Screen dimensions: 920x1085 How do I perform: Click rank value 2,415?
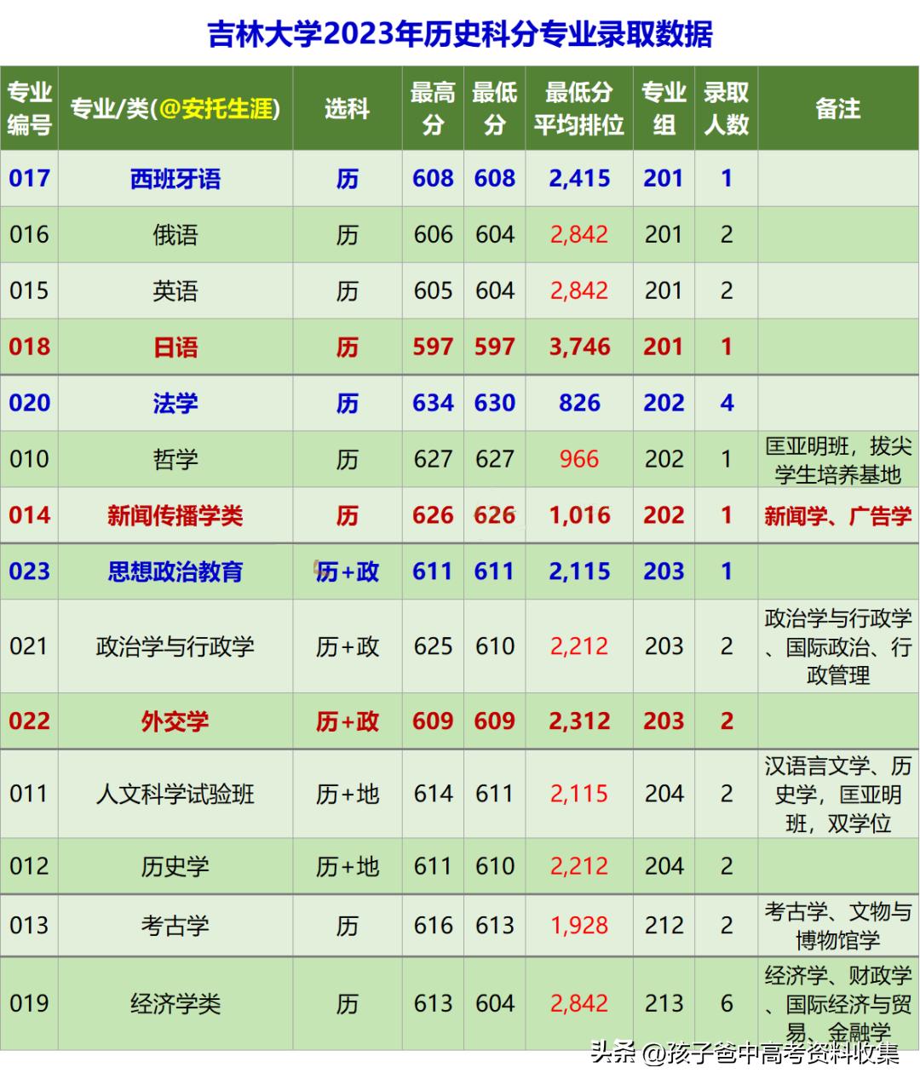coord(579,179)
